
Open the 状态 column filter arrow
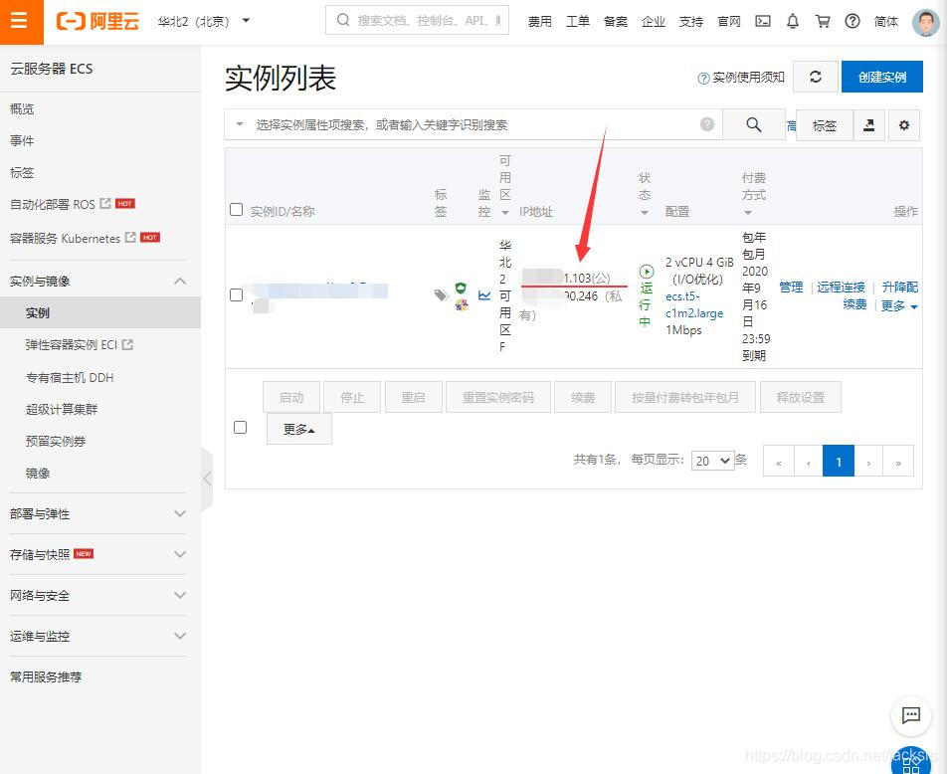645,212
